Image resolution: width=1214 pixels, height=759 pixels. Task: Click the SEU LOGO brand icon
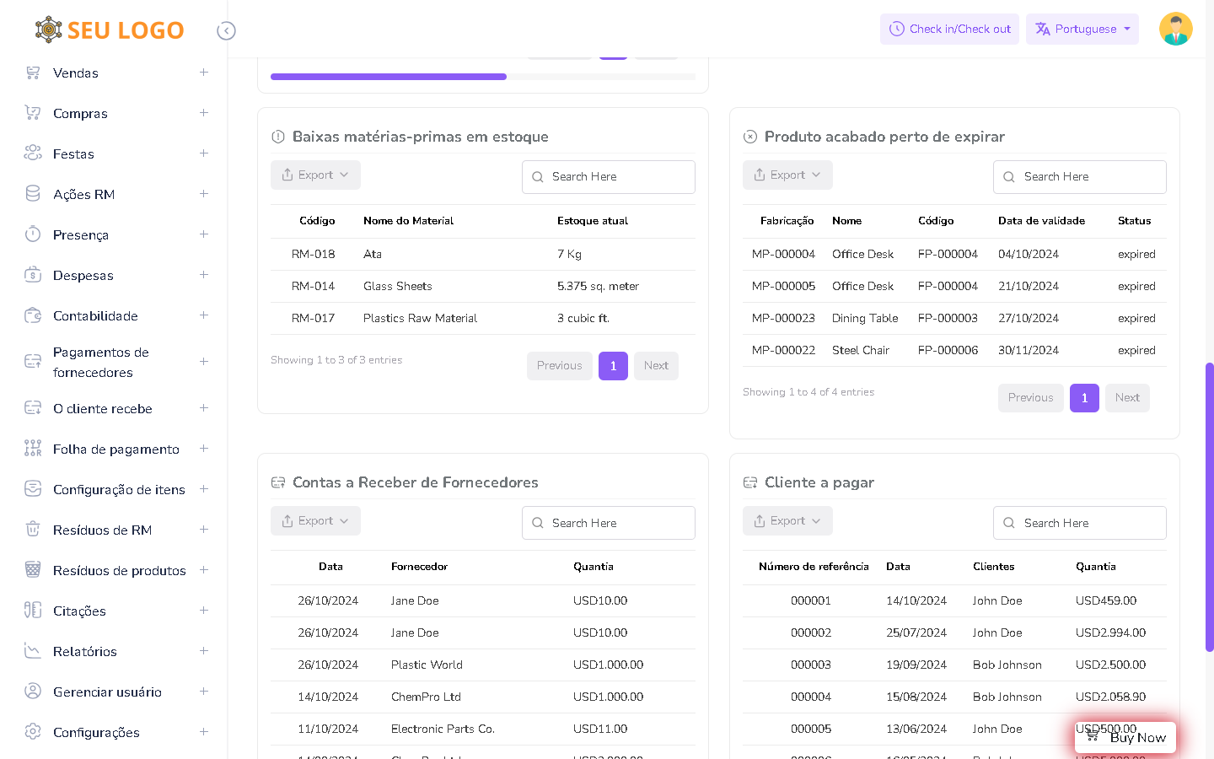[49, 30]
